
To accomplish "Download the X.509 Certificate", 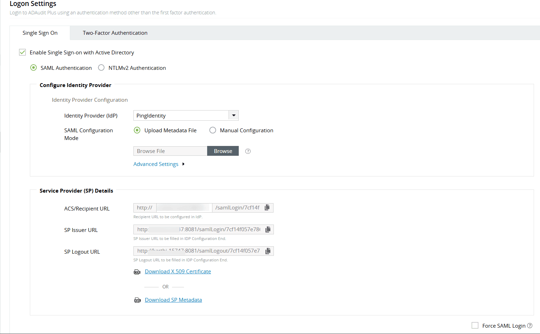I will (178, 271).
